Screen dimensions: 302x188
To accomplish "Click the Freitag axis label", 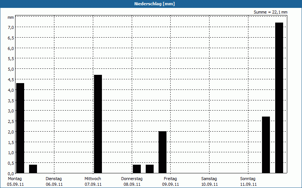I will (170, 179).
